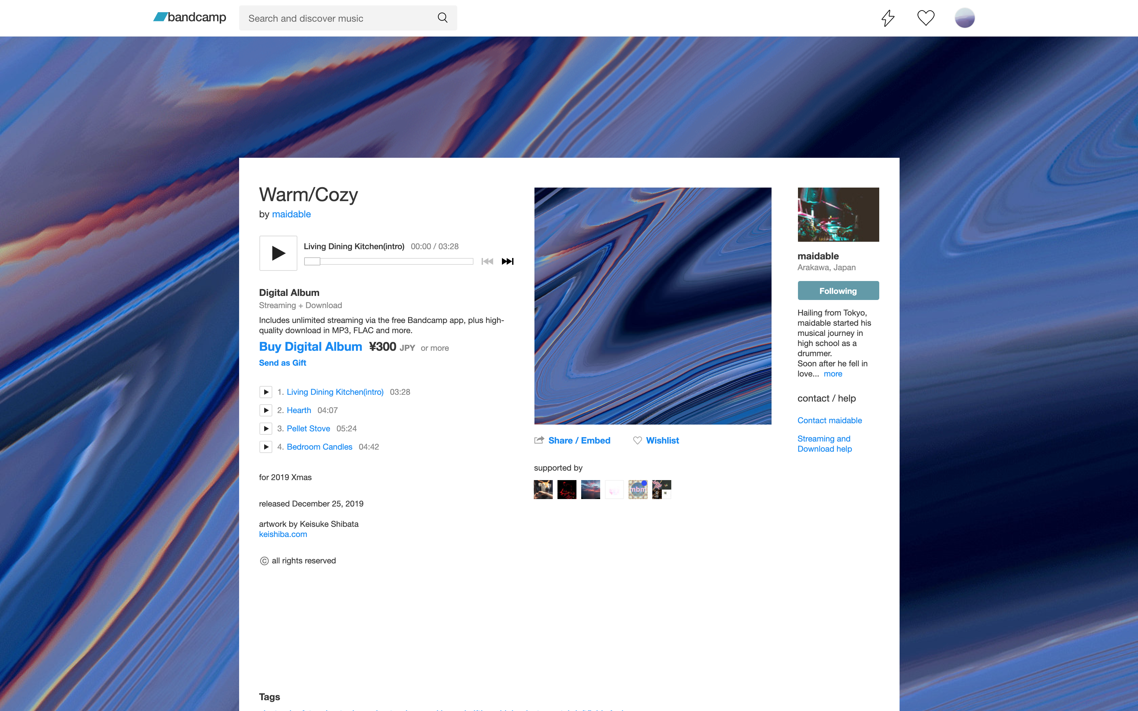Click Buy Digital Album
This screenshot has width=1138, height=711.
[310, 347]
